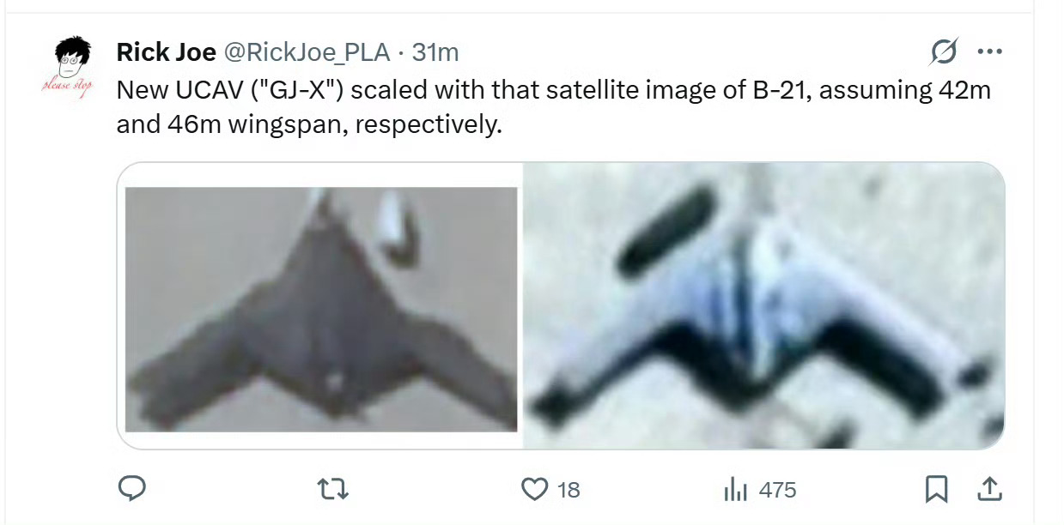1064x525 pixels.
Task: Click 'please stop' caption under avatar
Action: click(x=68, y=87)
